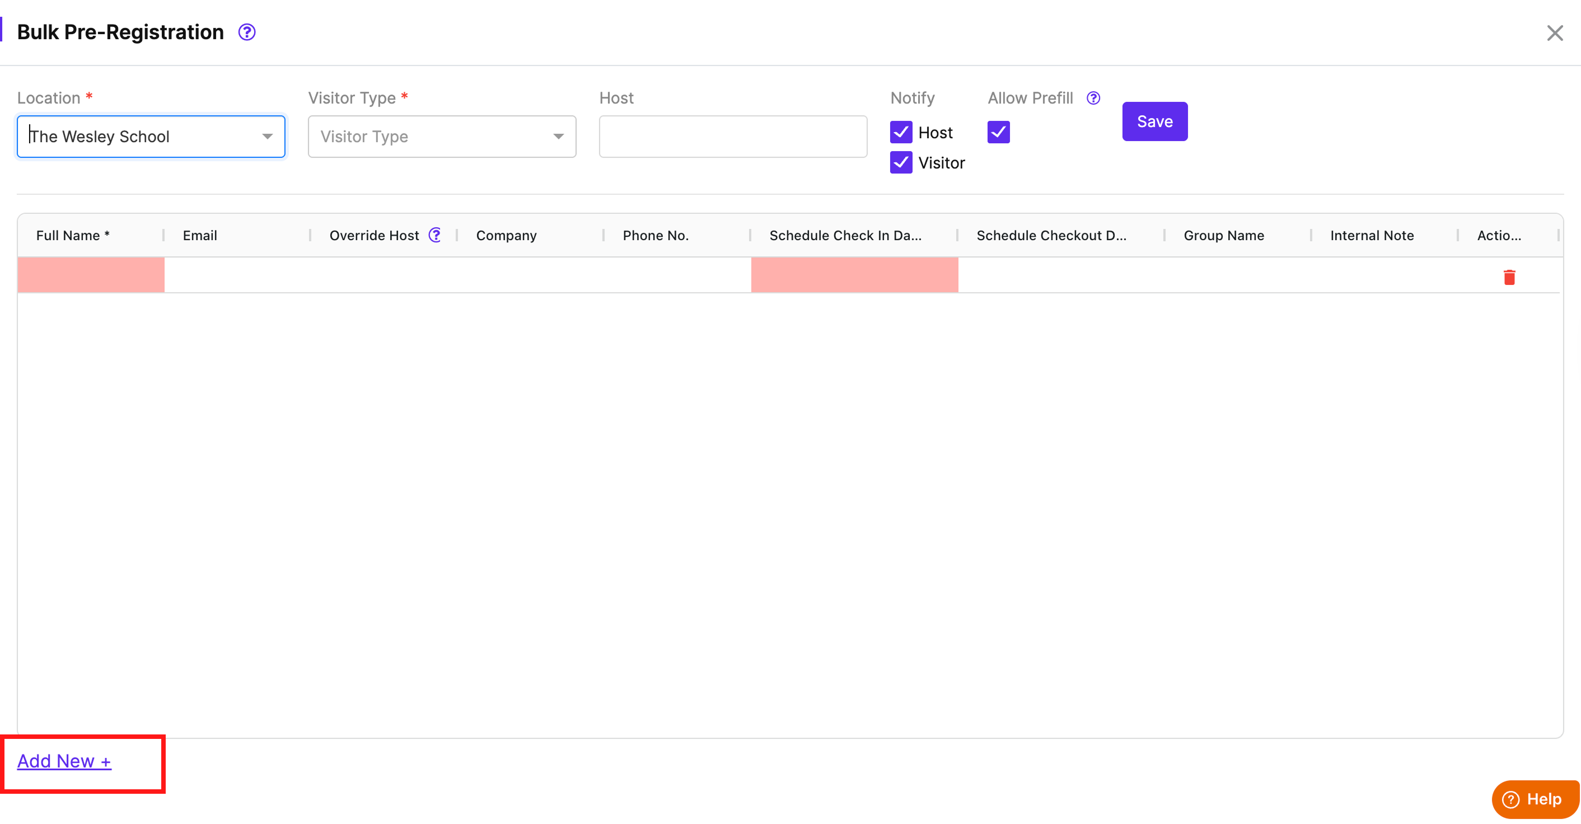1581x824 pixels.
Task: Click the Full Name column header
Action: tap(72, 236)
